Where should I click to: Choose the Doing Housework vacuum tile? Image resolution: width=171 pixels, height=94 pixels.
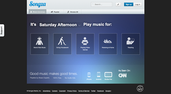pyautogui.click(x=62, y=44)
